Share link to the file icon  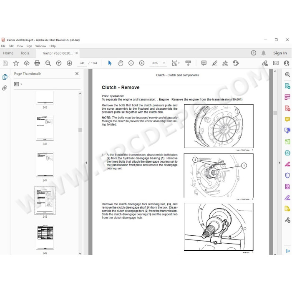pos(265,63)
